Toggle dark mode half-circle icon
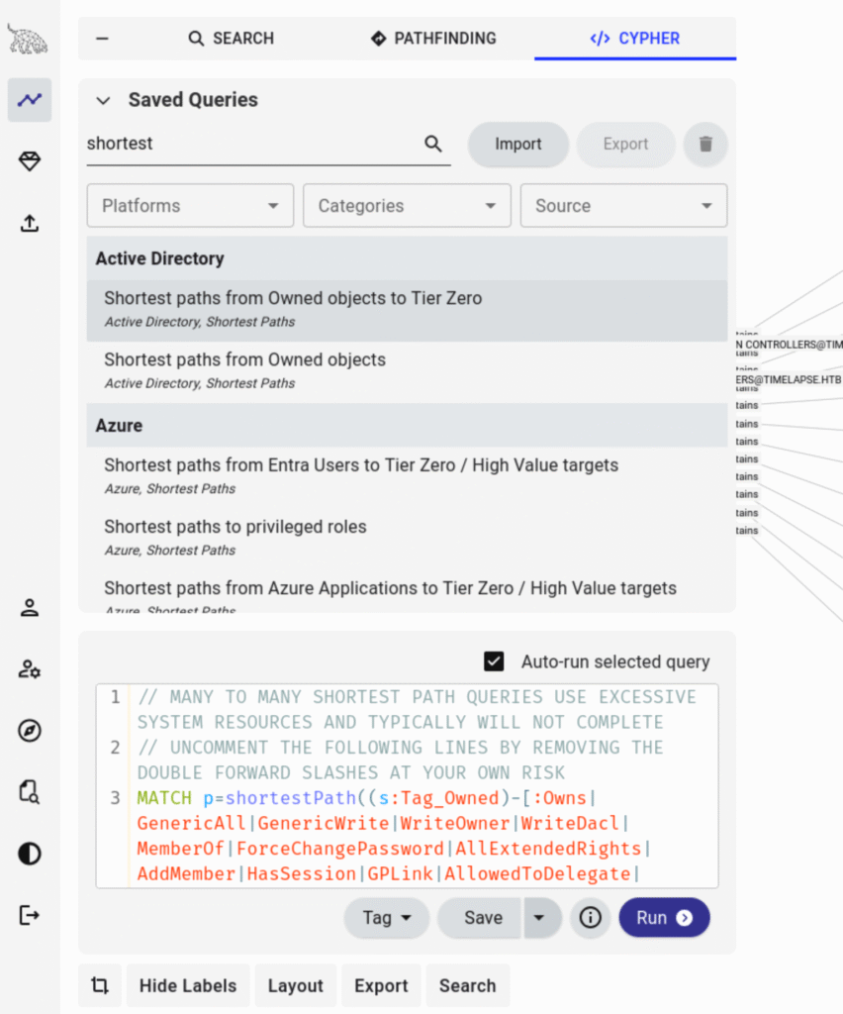The height and width of the screenshot is (1014, 843). [30, 854]
